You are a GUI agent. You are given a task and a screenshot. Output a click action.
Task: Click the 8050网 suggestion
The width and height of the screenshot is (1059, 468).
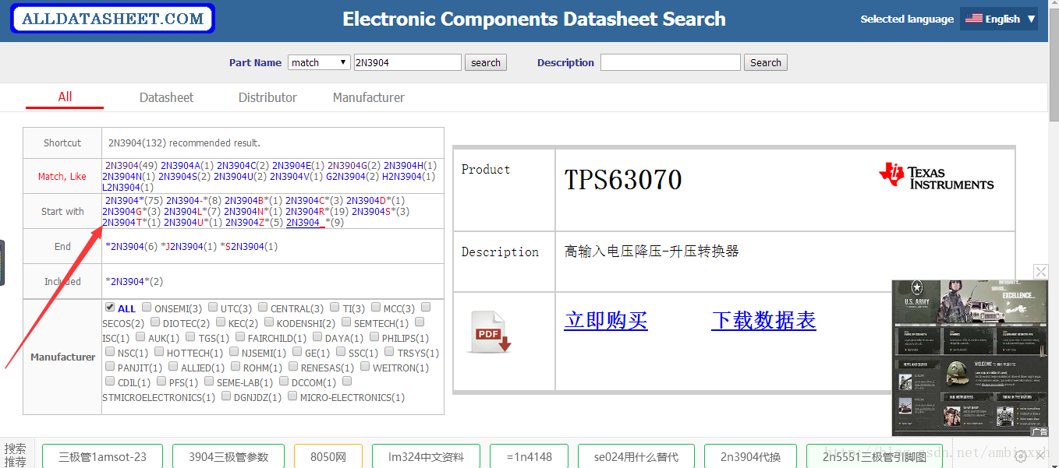[328, 456]
